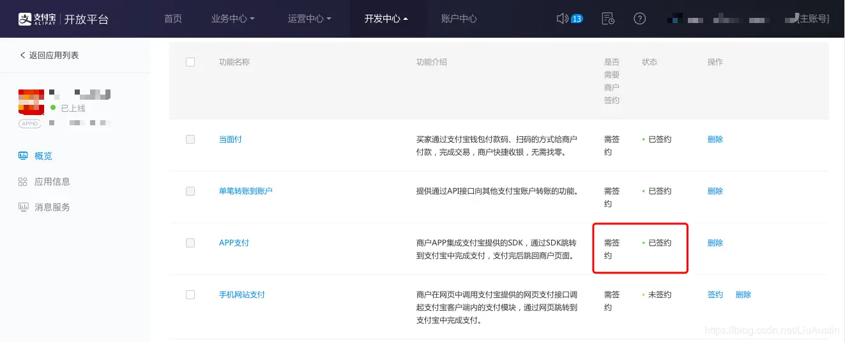Collapse the 开发中心 dropdown menu
This screenshot has height=342, width=845.
pyautogui.click(x=386, y=19)
